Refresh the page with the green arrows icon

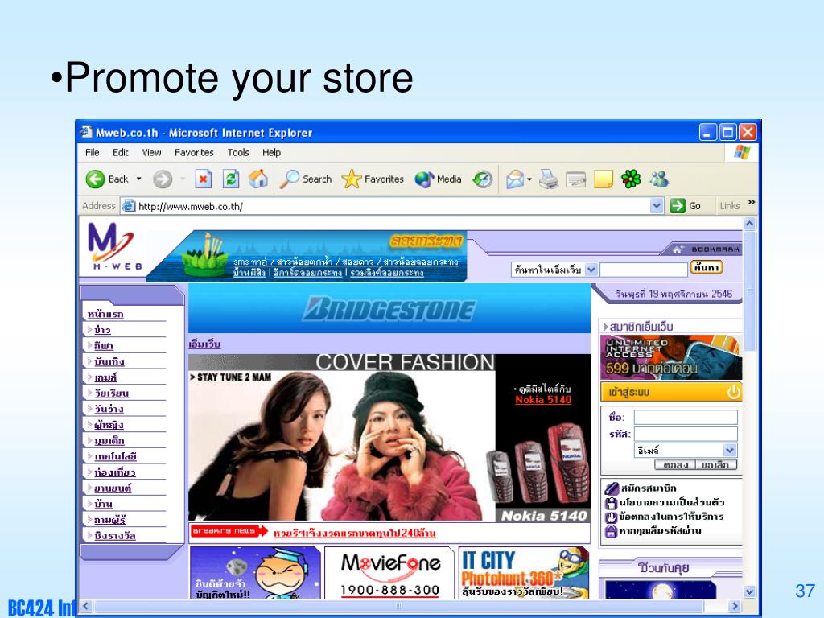(x=231, y=179)
